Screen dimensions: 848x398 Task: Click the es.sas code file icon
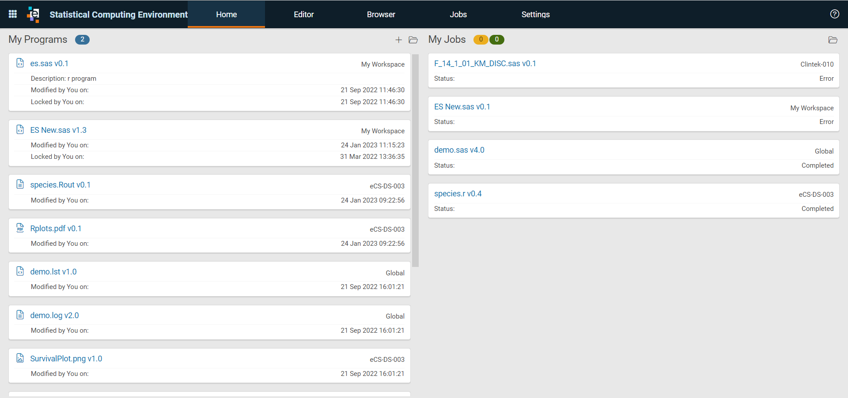click(20, 63)
